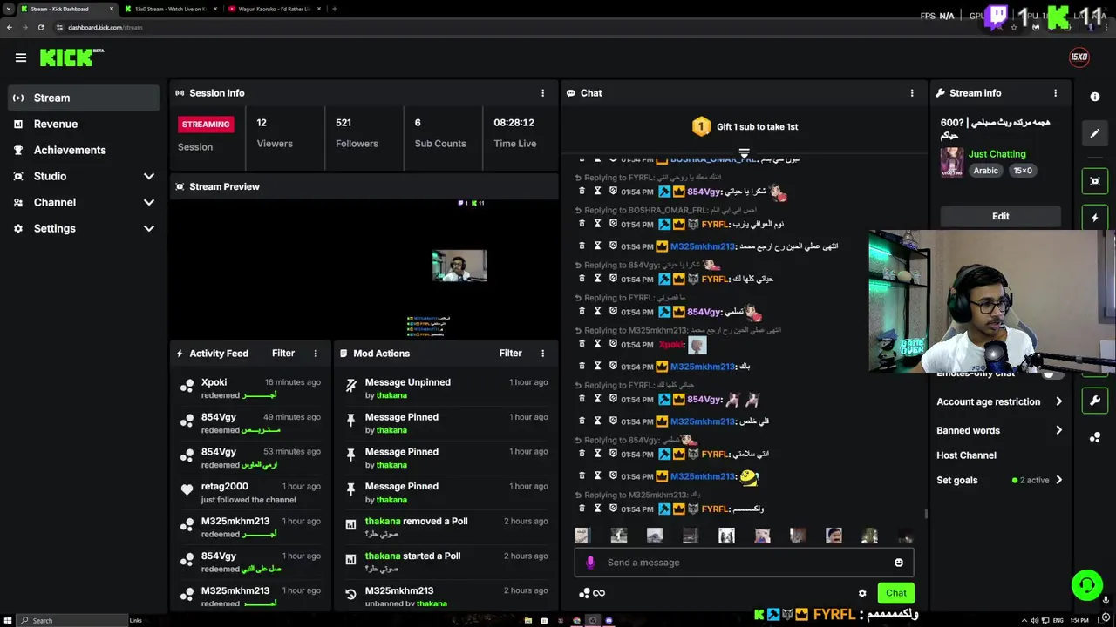Image resolution: width=1116 pixels, height=627 pixels.
Task: Open the Windows Start menu
Action: pos(8,620)
